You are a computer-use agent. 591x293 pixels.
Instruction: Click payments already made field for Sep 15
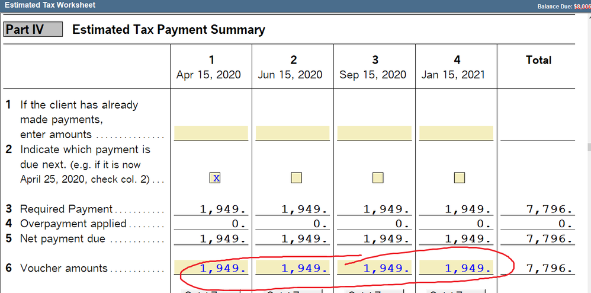374,133
